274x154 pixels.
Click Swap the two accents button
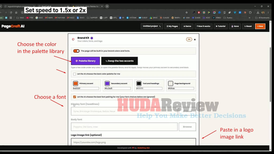(x=119, y=61)
